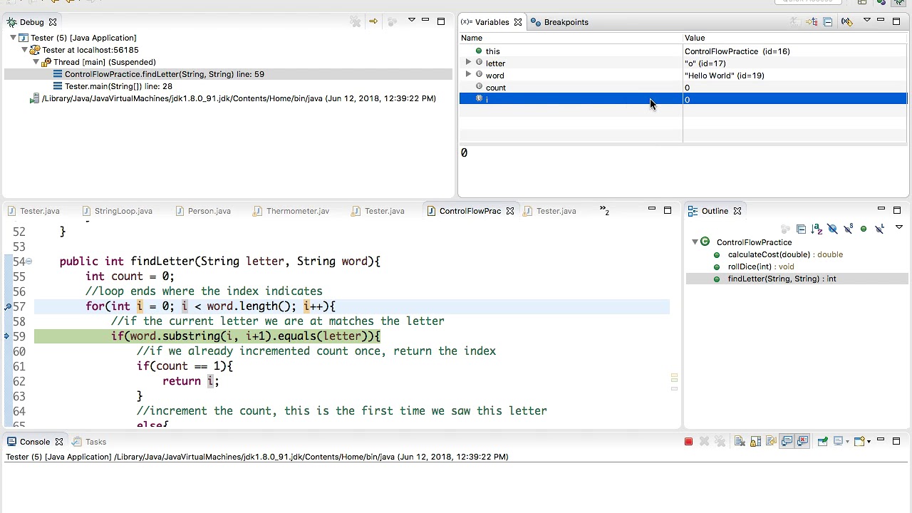Select the Variables tab
The width and height of the screenshot is (912, 513).
[x=492, y=22]
